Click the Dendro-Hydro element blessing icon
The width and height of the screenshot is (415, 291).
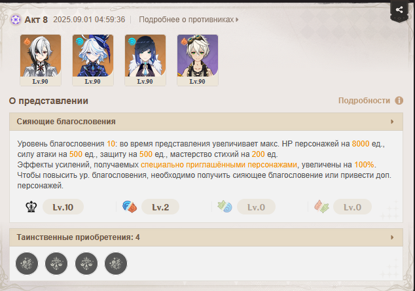pos(225,207)
